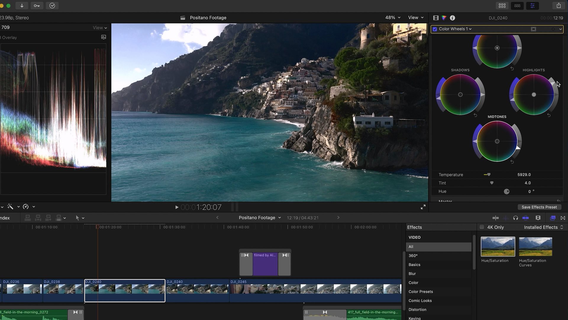
Task: Open the Keyword Editor key icon
Action: pos(37,6)
